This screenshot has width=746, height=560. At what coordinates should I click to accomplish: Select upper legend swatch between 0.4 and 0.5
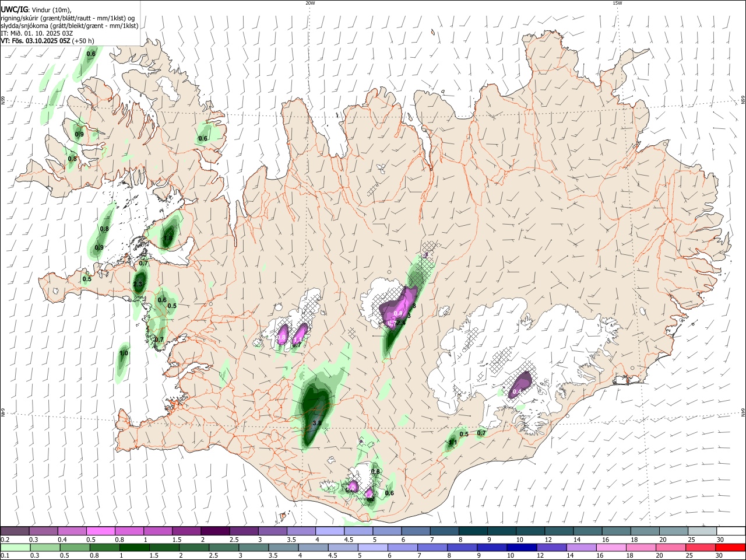click(x=72, y=531)
